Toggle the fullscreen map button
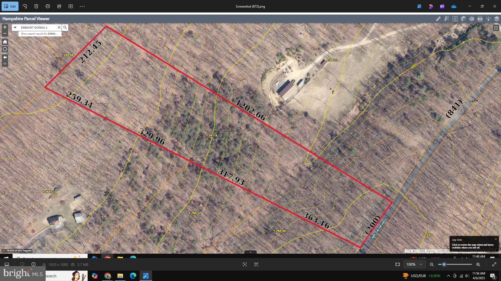 pyautogui.click(x=496, y=28)
